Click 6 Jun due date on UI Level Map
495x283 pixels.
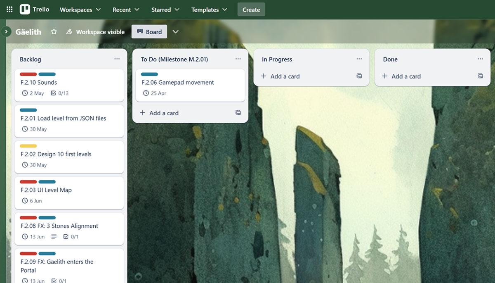click(32, 201)
